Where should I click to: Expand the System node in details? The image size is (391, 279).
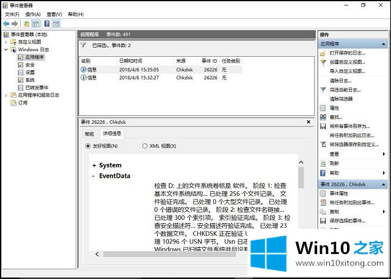point(93,165)
